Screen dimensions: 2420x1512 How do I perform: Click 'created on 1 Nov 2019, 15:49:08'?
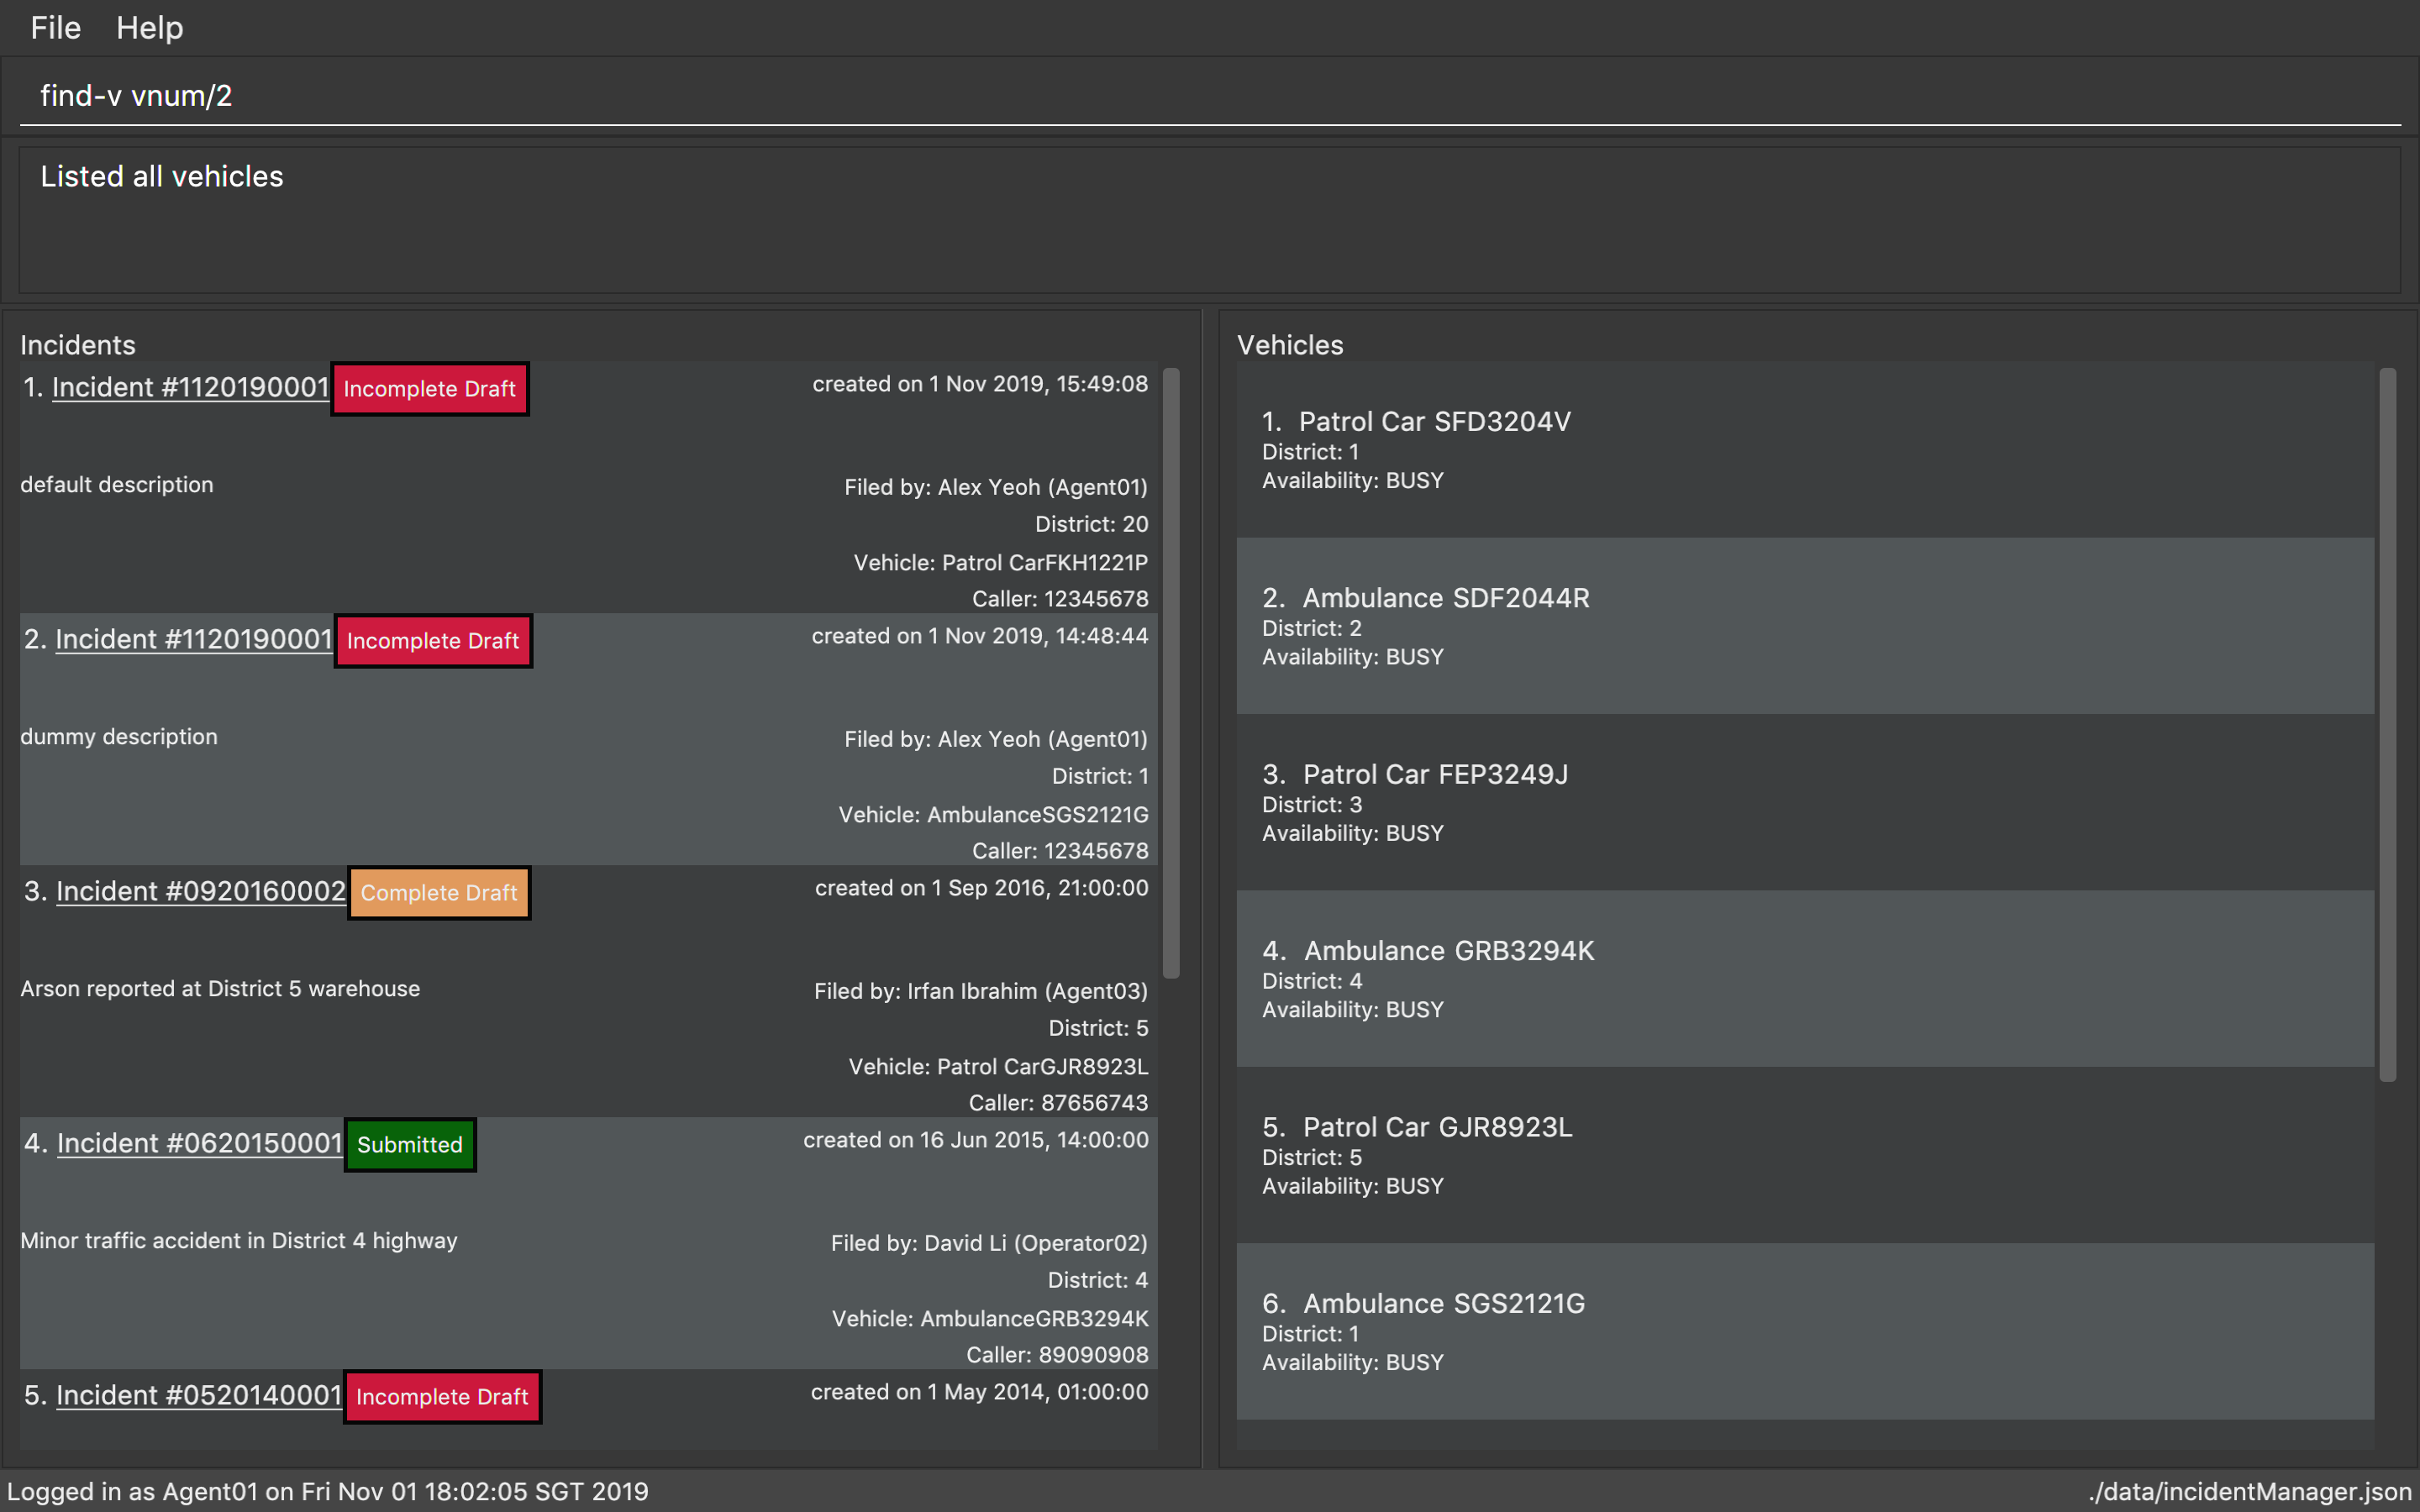click(x=980, y=384)
